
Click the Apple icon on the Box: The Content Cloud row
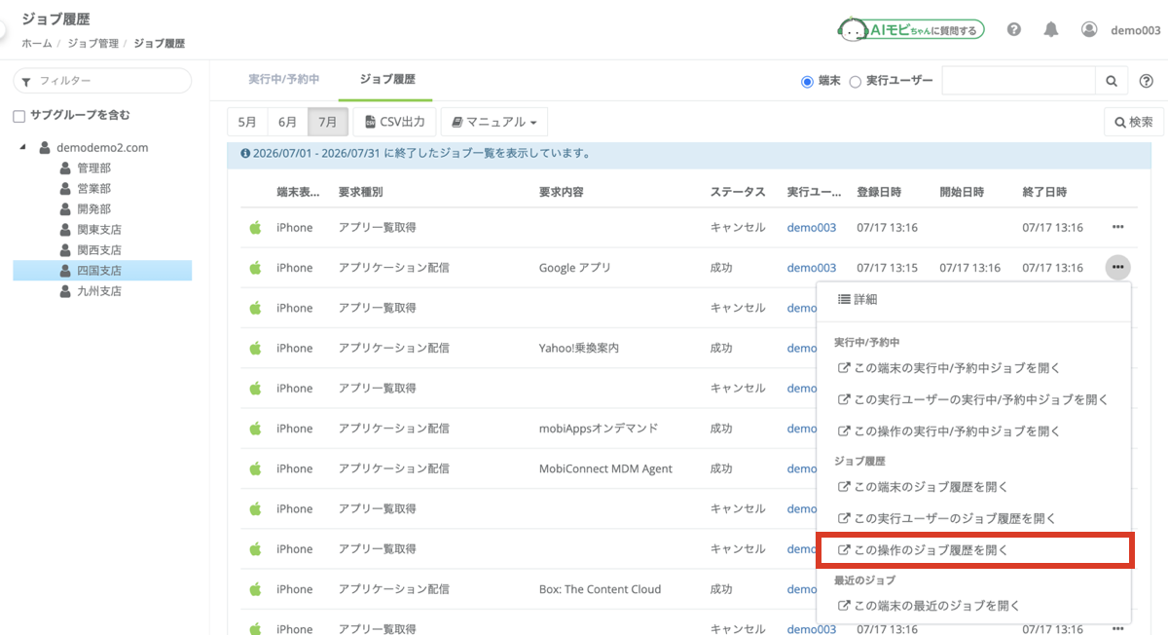[x=256, y=589]
